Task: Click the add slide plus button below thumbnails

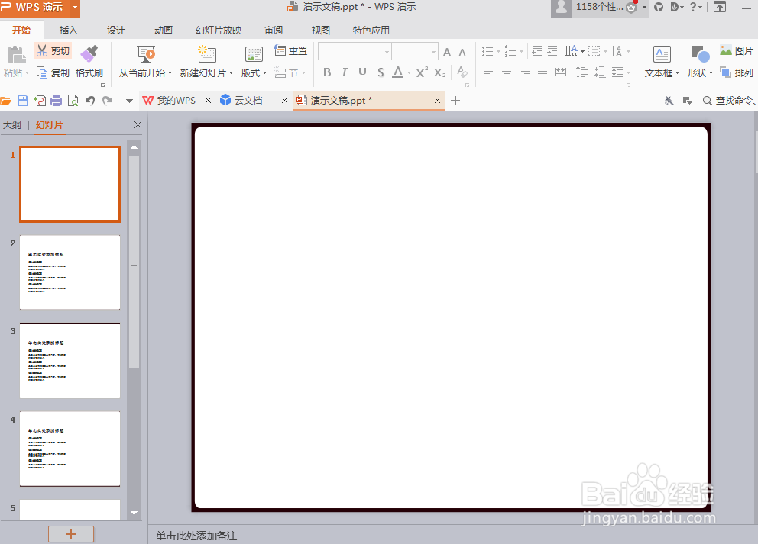Action: pyautogui.click(x=71, y=534)
